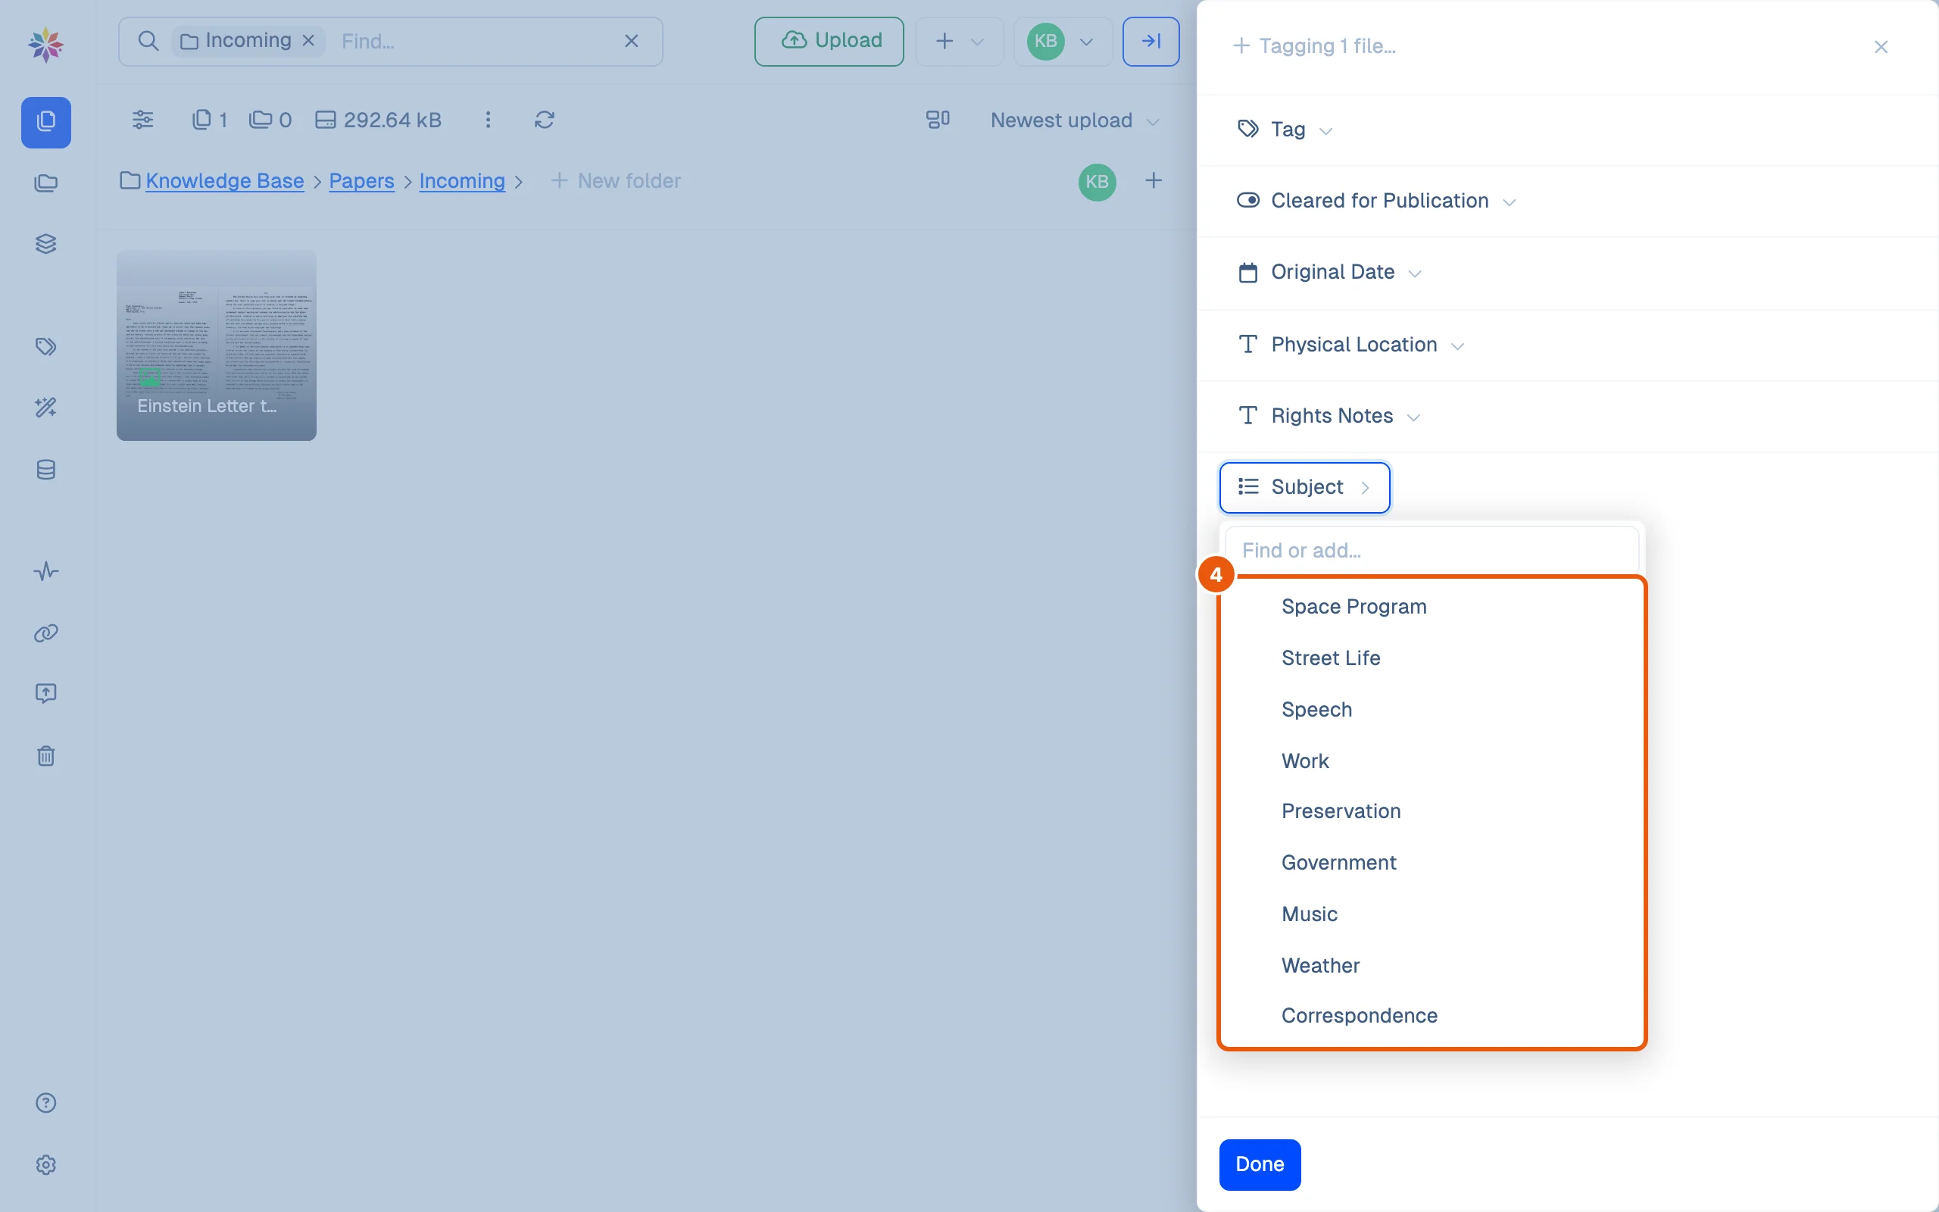Click the Done button
The height and width of the screenshot is (1212, 1939).
pos(1260,1165)
